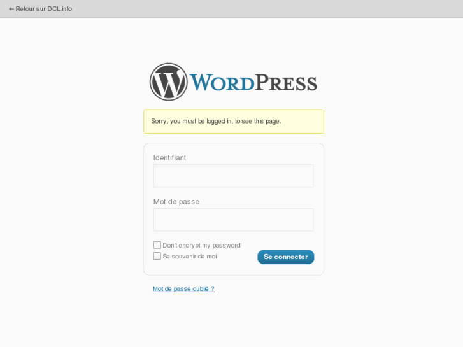
Task: Focus the Identifiant input field
Action: (233, 176)
